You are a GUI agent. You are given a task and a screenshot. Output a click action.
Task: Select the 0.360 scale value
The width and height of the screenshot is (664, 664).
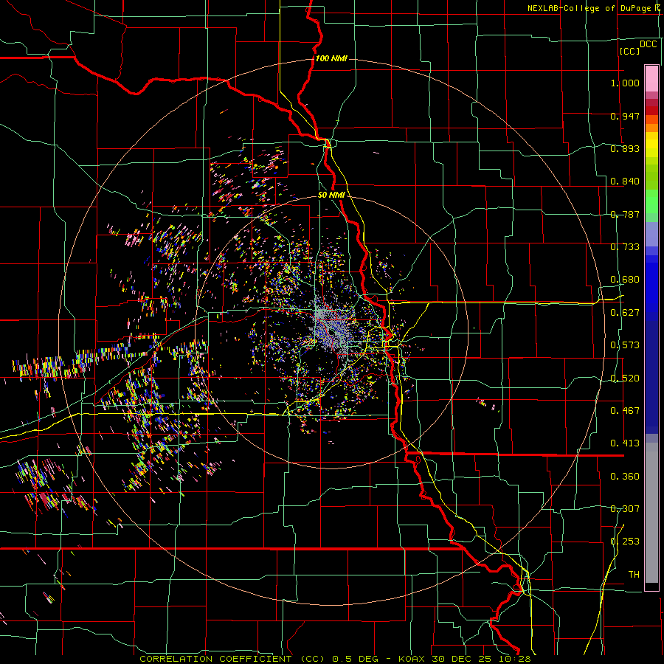[x=625, y=476]
